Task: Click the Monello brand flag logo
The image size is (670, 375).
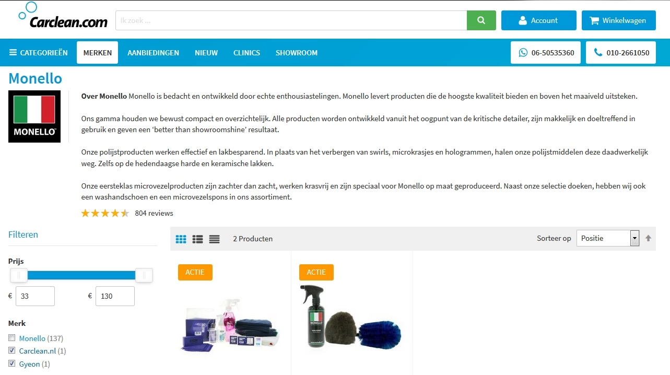Action: 34,116
